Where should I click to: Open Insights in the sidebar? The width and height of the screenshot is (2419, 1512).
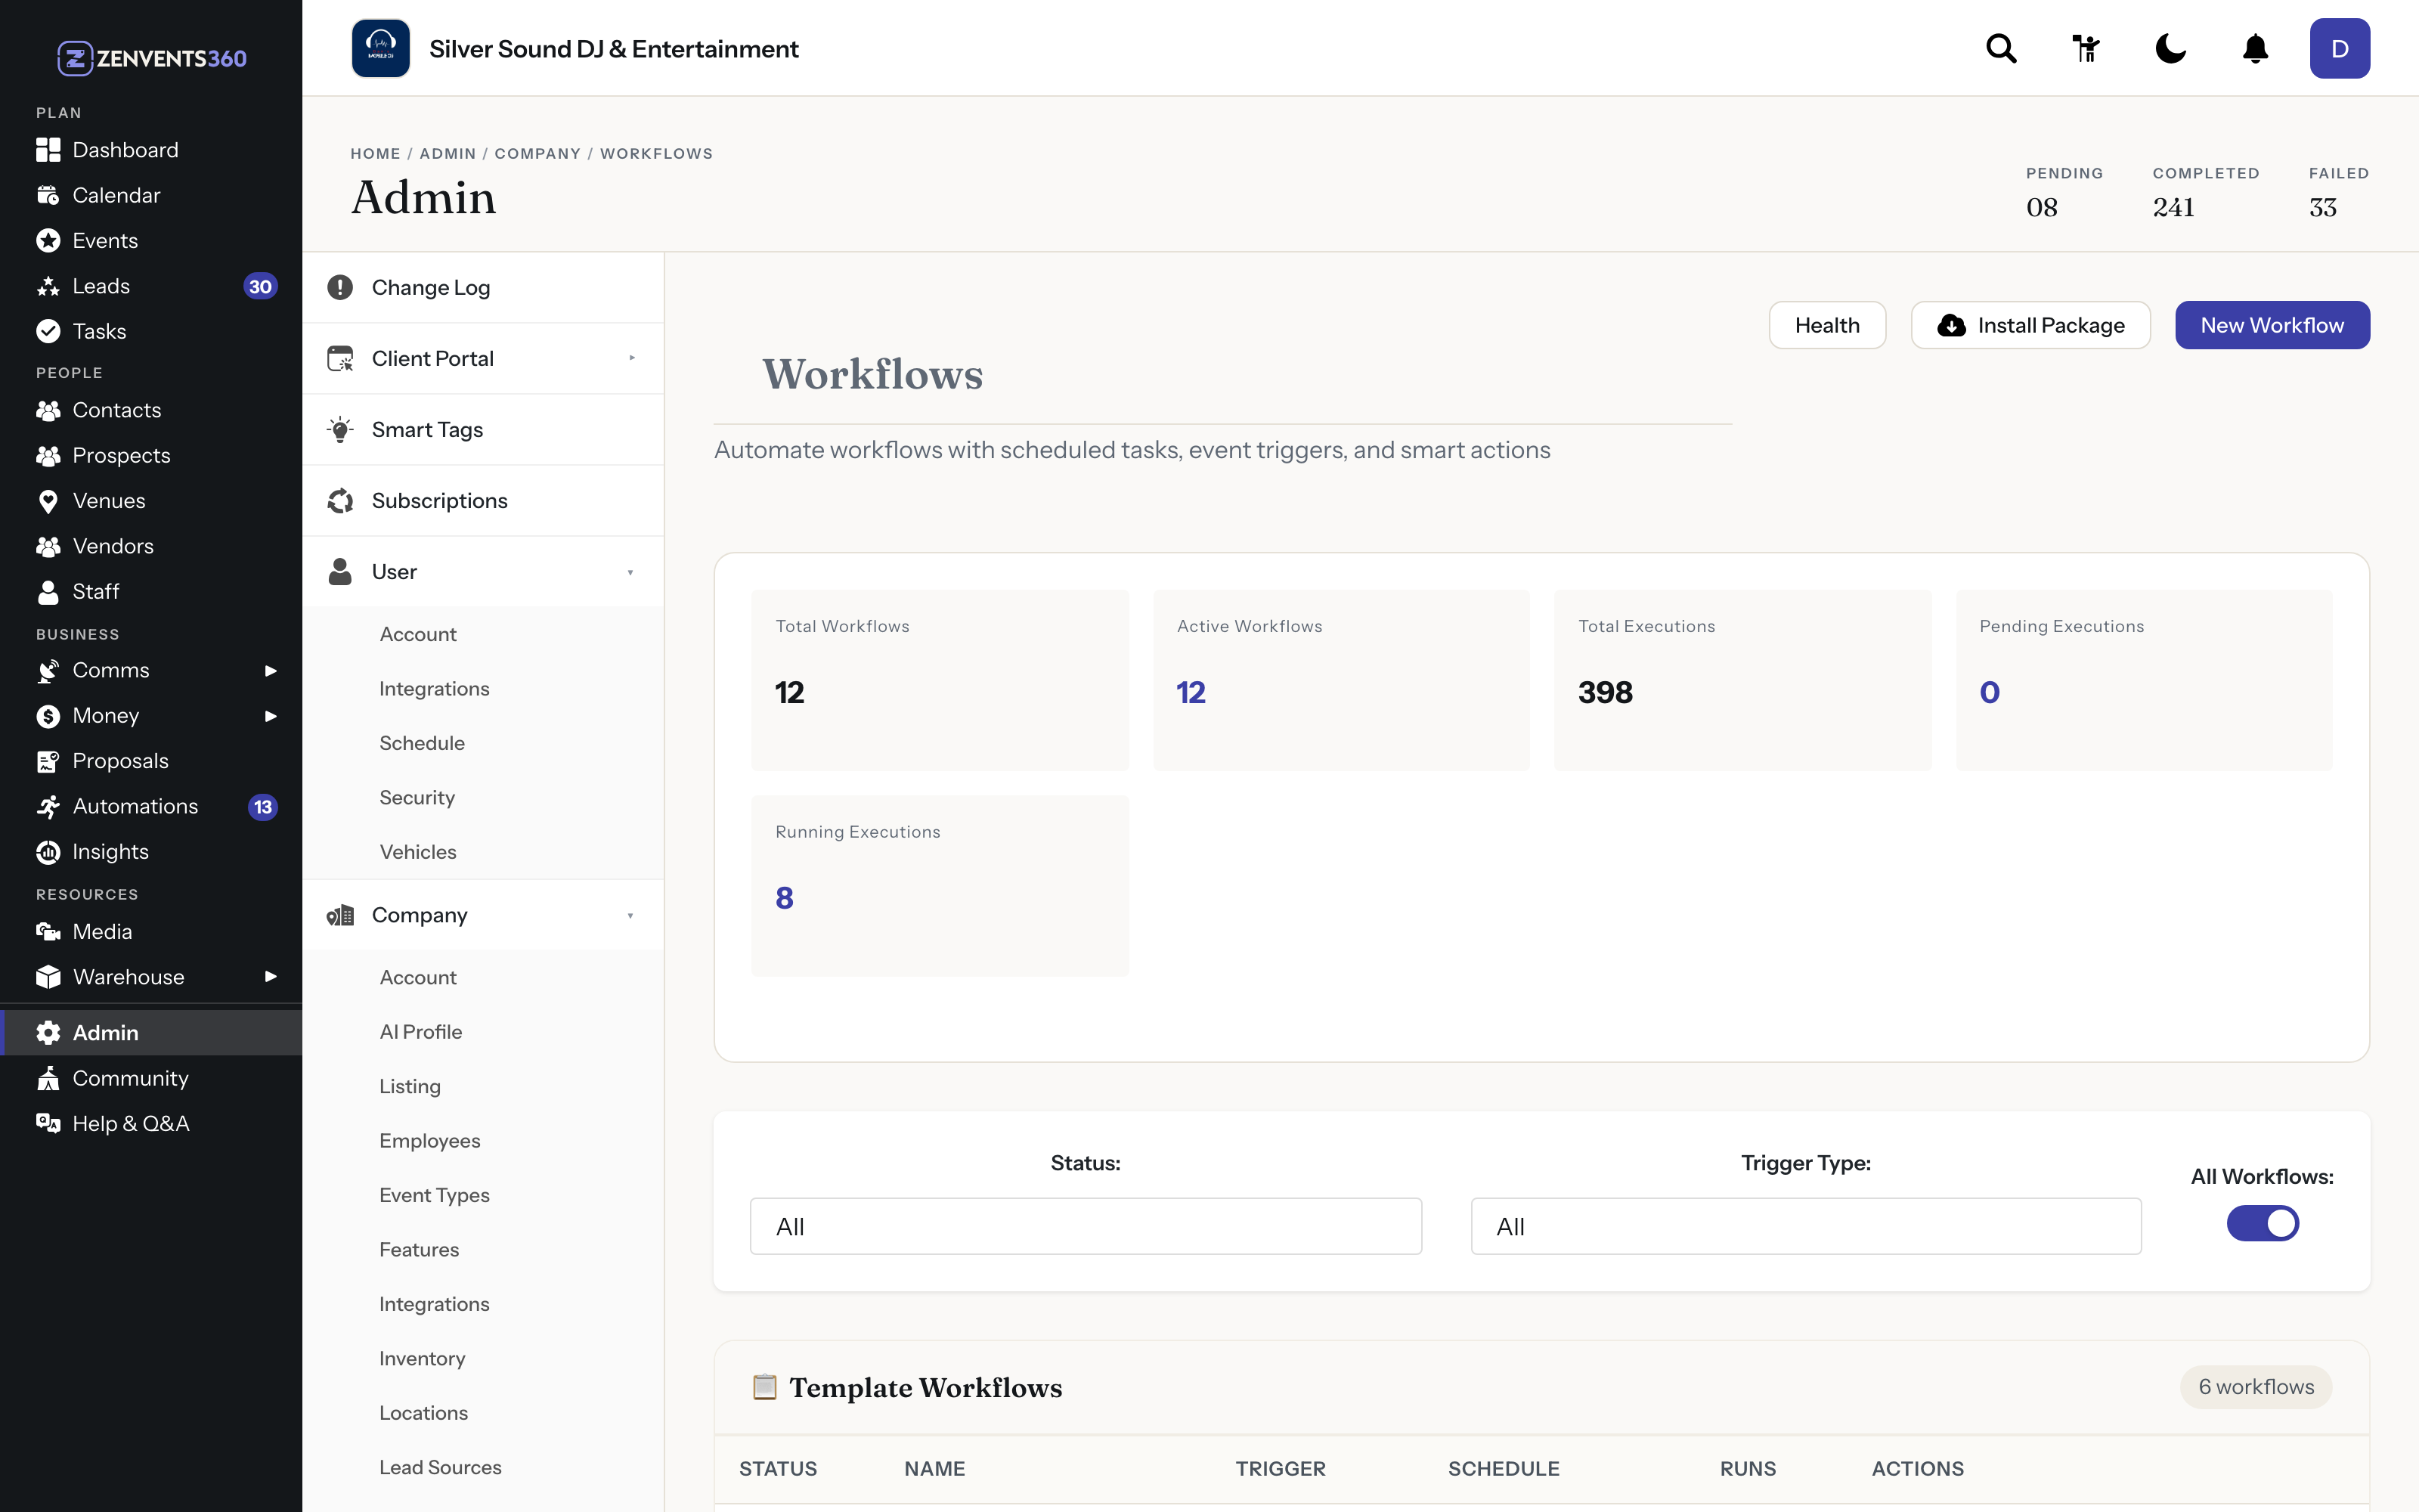[x=151, y=852]
